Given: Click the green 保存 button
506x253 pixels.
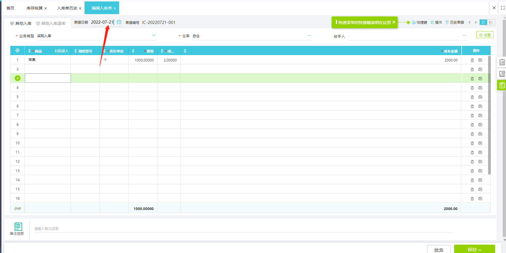Looking at the screenshot, I should 474,250.
